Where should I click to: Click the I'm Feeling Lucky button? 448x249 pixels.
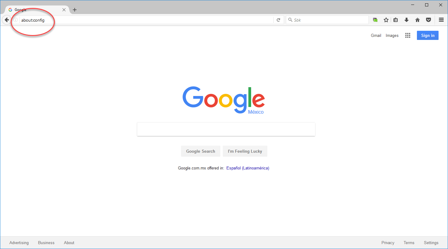pyautogui.click(x=245, y=151)
